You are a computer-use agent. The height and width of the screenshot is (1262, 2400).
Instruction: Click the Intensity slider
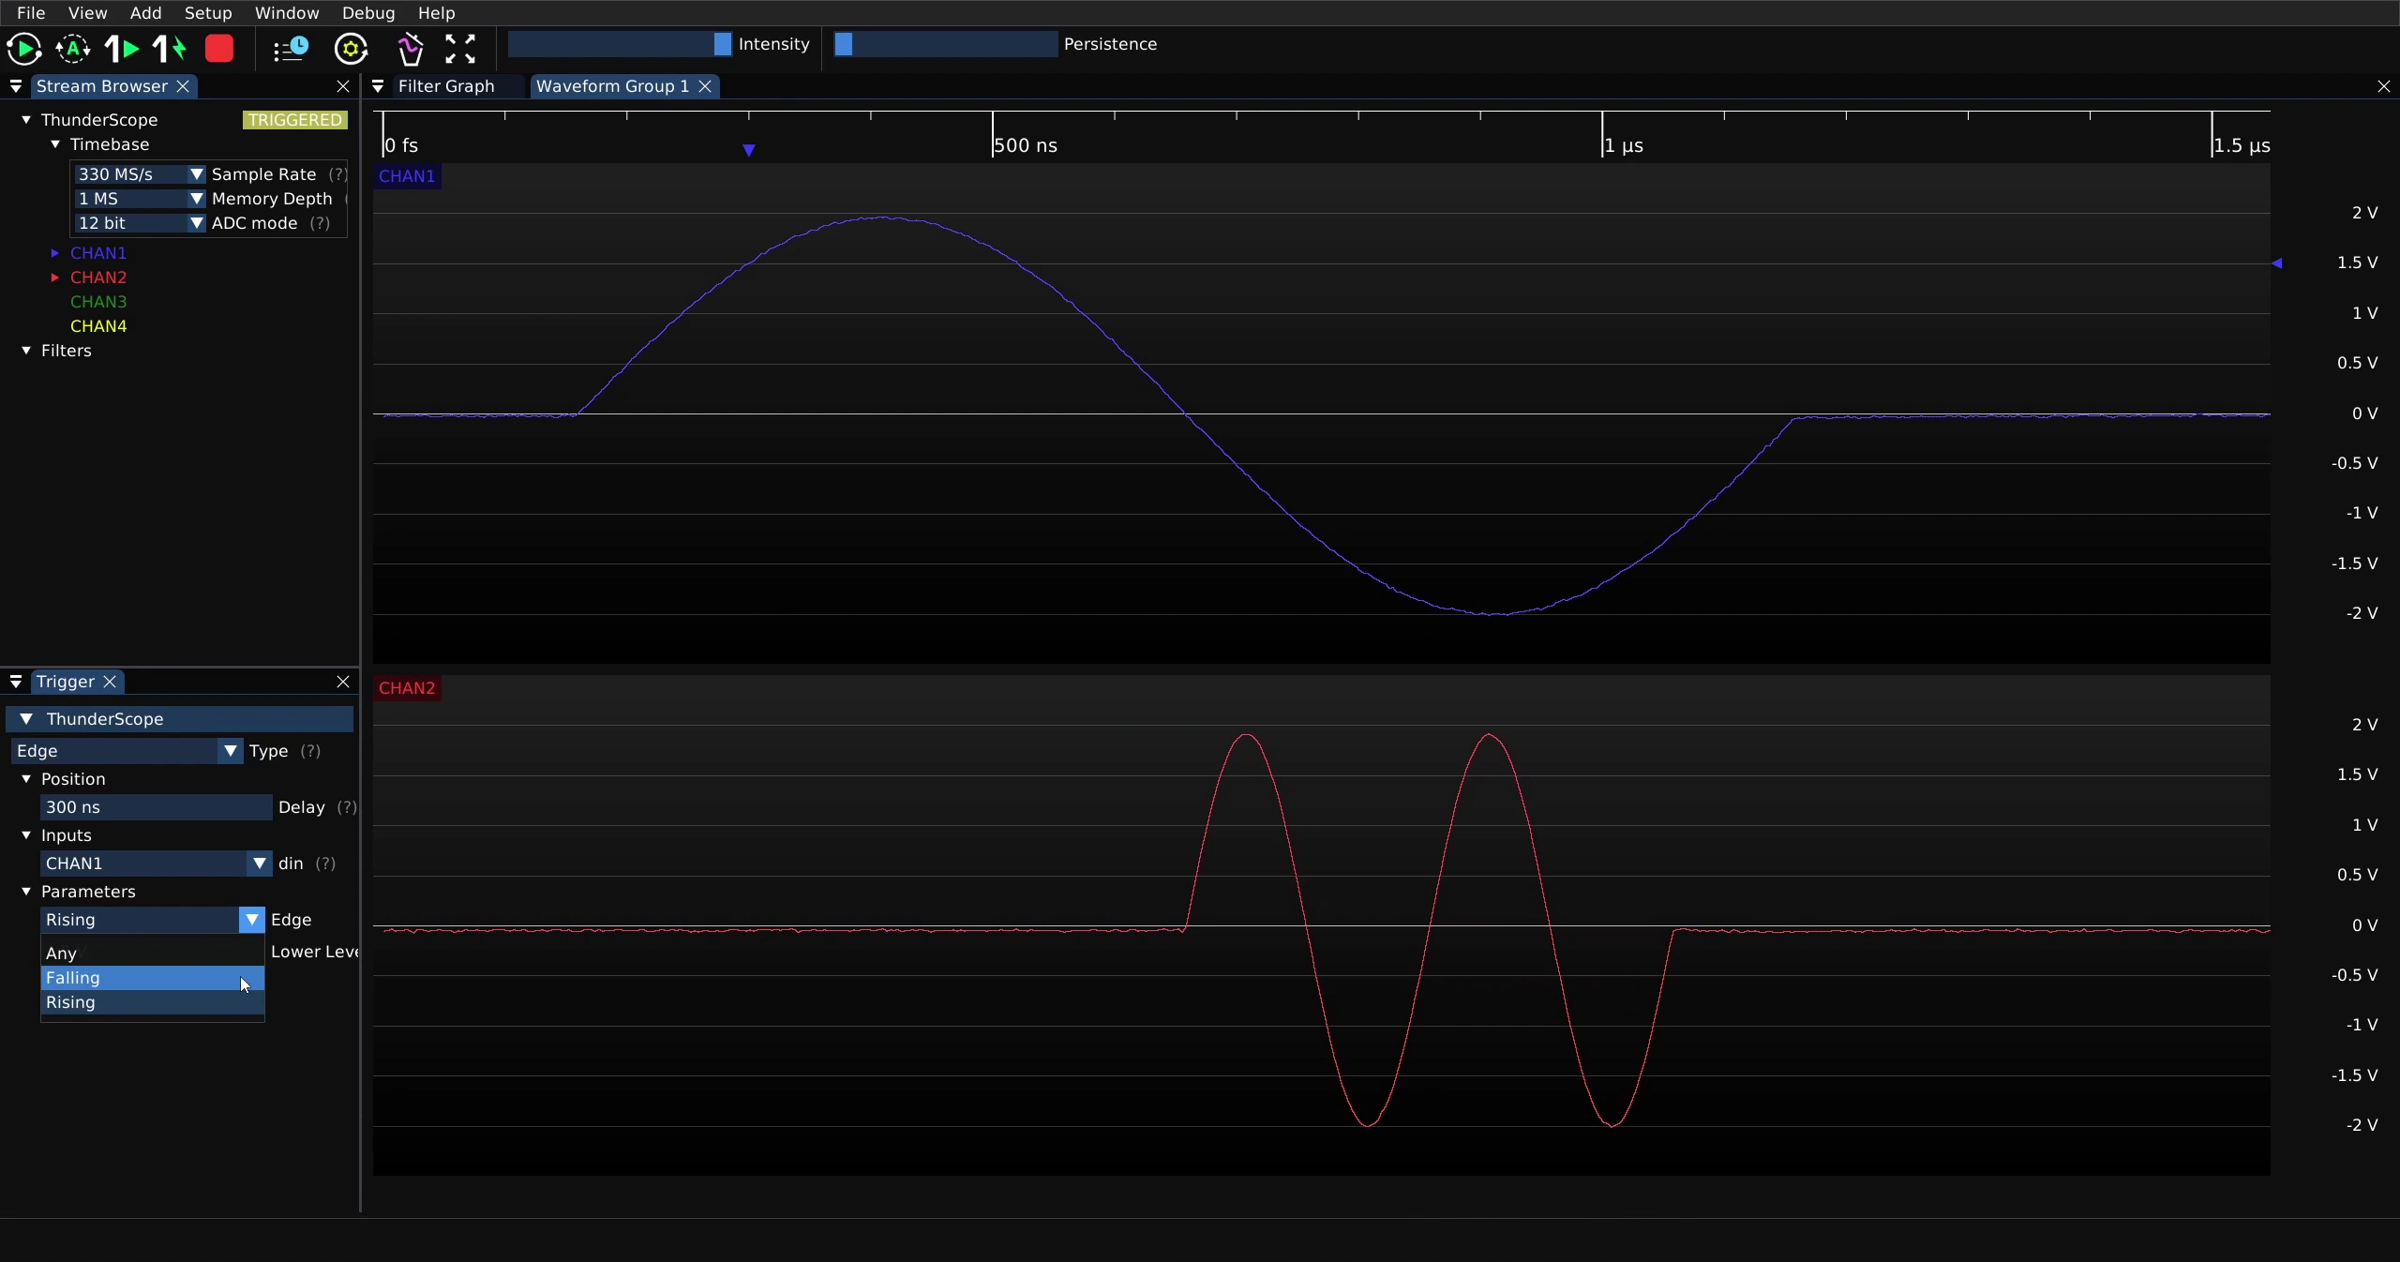(x=620, y=44)
